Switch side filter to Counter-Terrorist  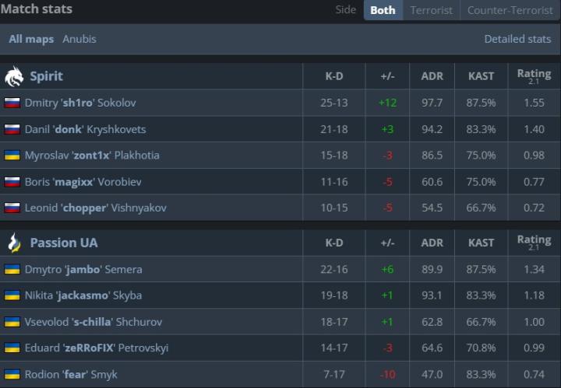tap(509, 10)
